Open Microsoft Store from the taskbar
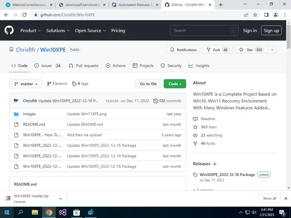Image resolution: width=291 pixels, height=218 pixels. coord(76,212)
